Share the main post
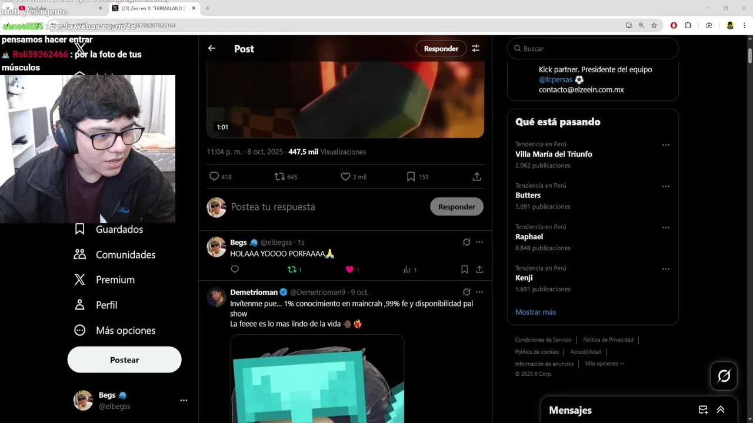This screenshot has width=753, height=423. click(477, 176)
